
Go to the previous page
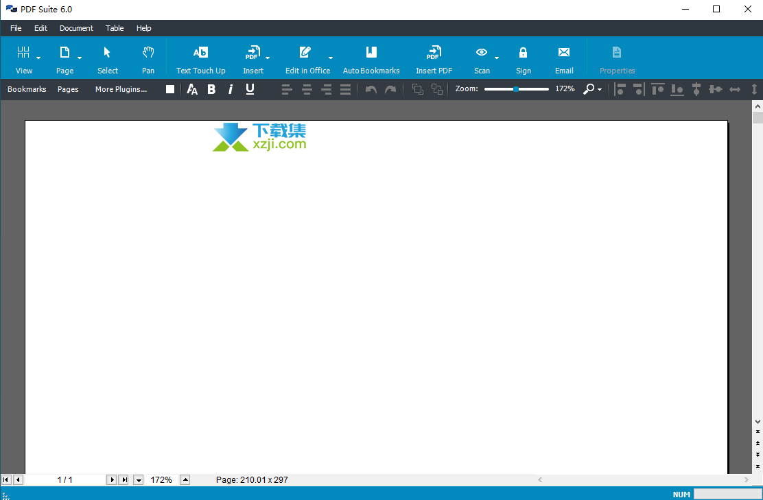pyautogui.click(x=18, y=479)
